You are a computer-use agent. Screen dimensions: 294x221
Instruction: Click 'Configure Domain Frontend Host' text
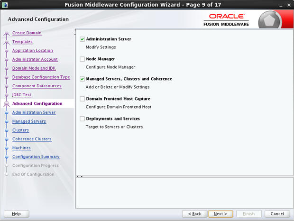tap(119, 107)
